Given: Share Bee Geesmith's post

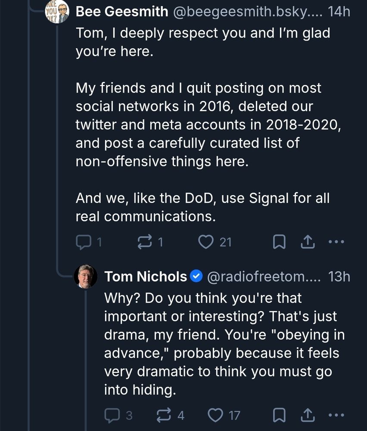Looking at the screenshot, I should point(307,243).
